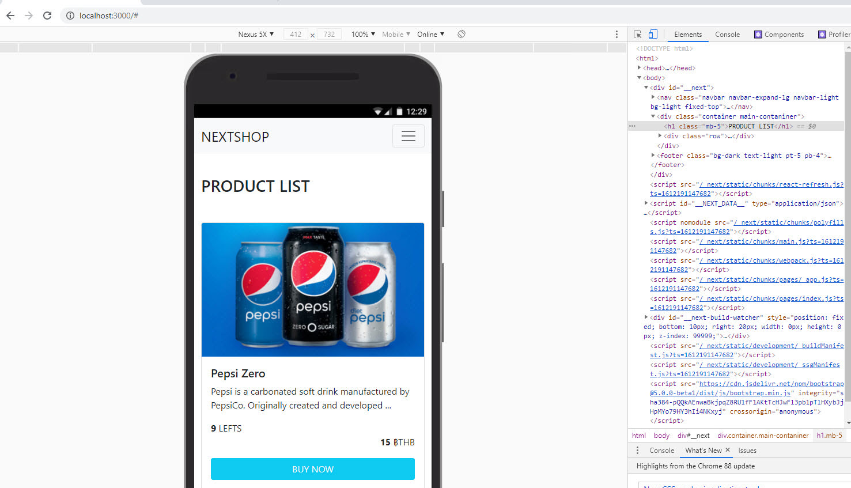The image size is (851, 488).
Task: Collapse the container main-contaniner div node
Action: pos(653,116)
